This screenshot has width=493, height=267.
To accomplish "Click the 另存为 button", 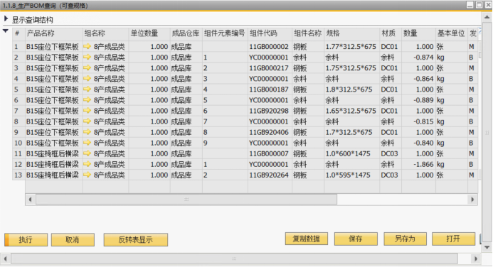I will [405, 239].
